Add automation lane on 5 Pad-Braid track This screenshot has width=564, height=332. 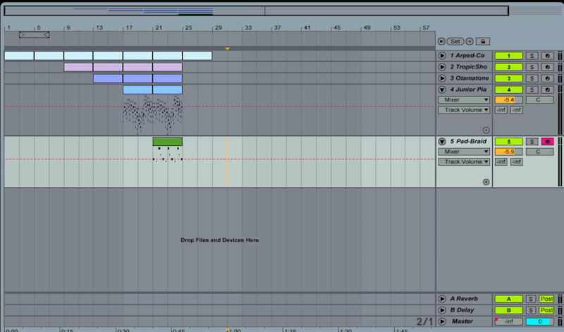pyautogui.click(x=486, y=182)
